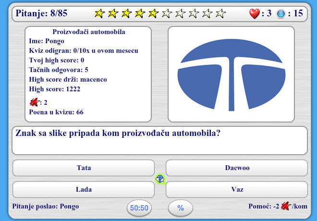Click the 'Ime: Pongo' line

47,41
